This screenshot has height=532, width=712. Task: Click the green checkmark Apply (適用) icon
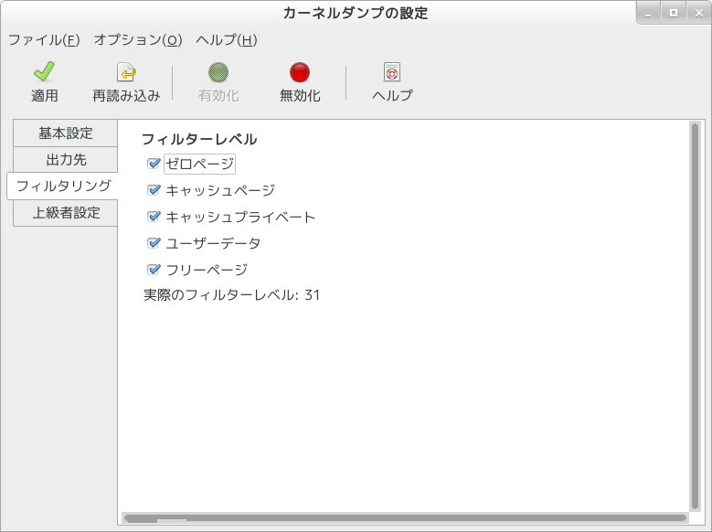[x=44, y=73]
